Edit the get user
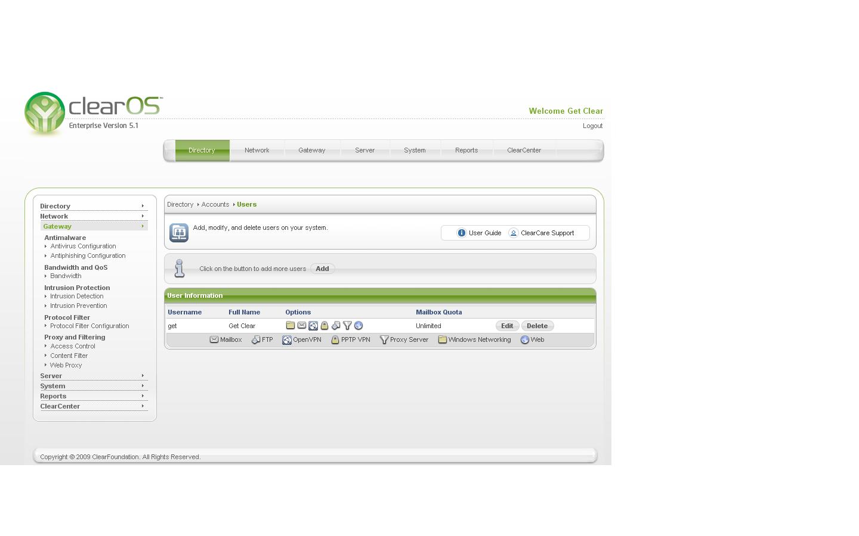This screenshot has width=859, height=536. click(x=507, y=326)
